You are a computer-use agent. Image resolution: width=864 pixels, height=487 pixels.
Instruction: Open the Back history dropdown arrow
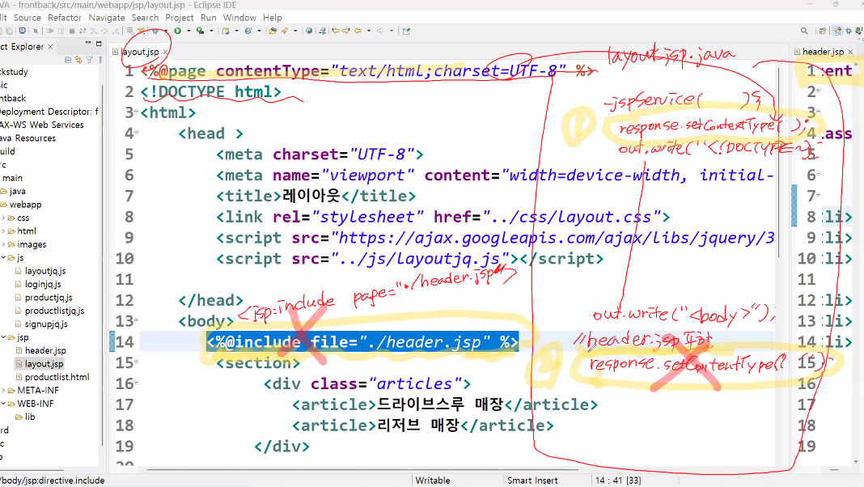point(369,31)
